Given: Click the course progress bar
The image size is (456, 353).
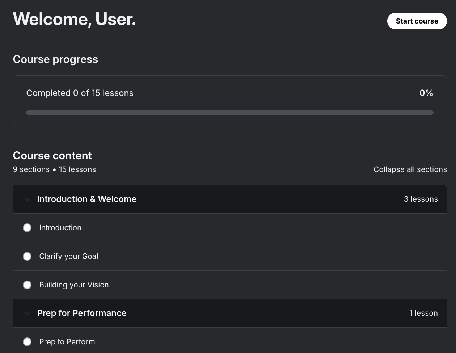Looking at the screenshot, I should point(230,113).
